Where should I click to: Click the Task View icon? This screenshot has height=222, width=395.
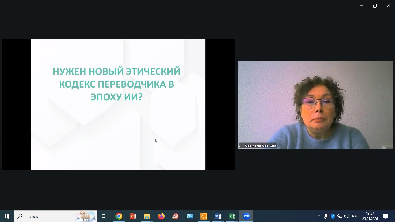104,216
